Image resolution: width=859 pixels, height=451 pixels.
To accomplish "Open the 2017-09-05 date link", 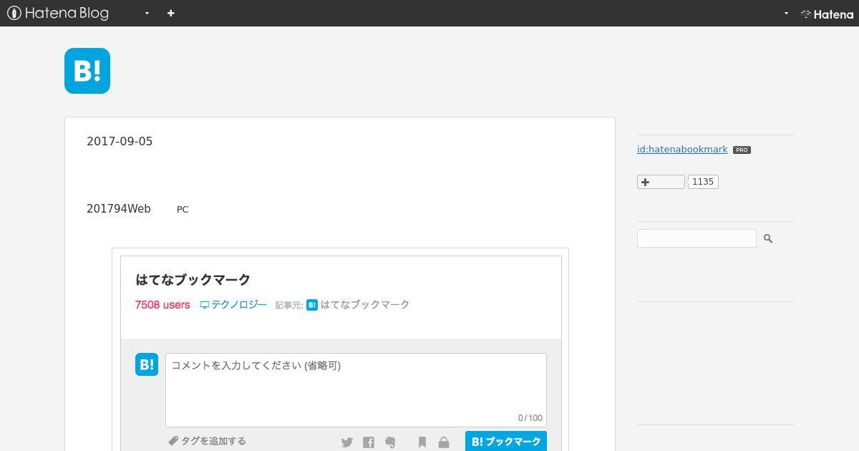I will click(x=120, y=141).
